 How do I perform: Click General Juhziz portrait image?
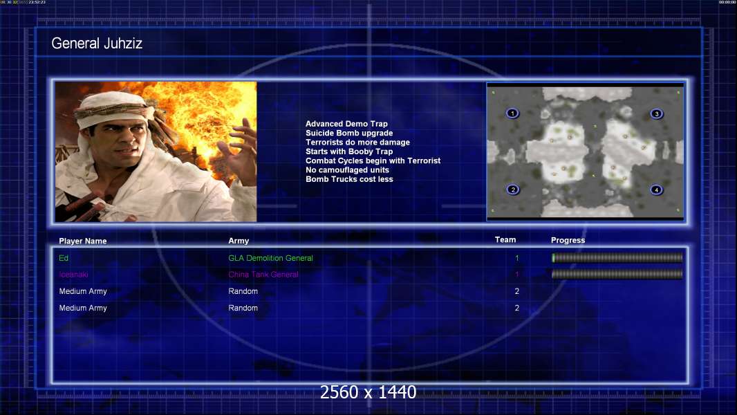tap(156, 151)
